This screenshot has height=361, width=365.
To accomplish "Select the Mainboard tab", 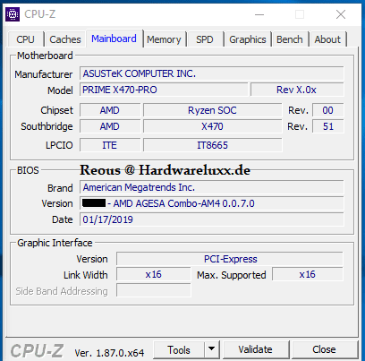I will coord(114,39).
